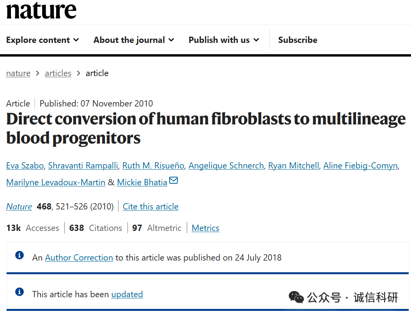Click Cite this article
411x314 pixels.
(151, 207)
